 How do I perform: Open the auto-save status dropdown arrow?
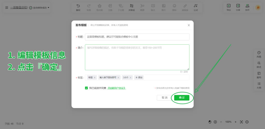point(48,7)
